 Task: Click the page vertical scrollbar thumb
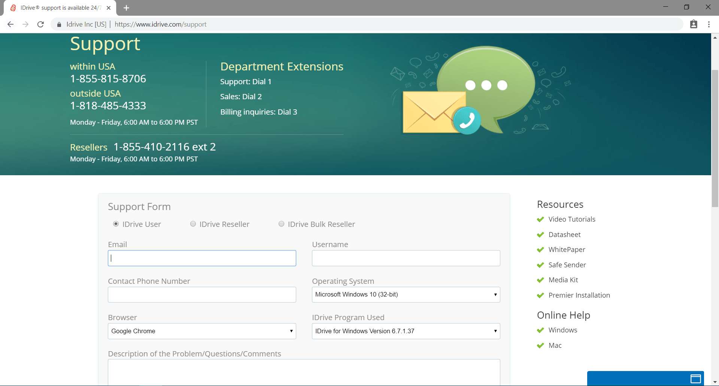pyautogui.click(x=715, y=139)
